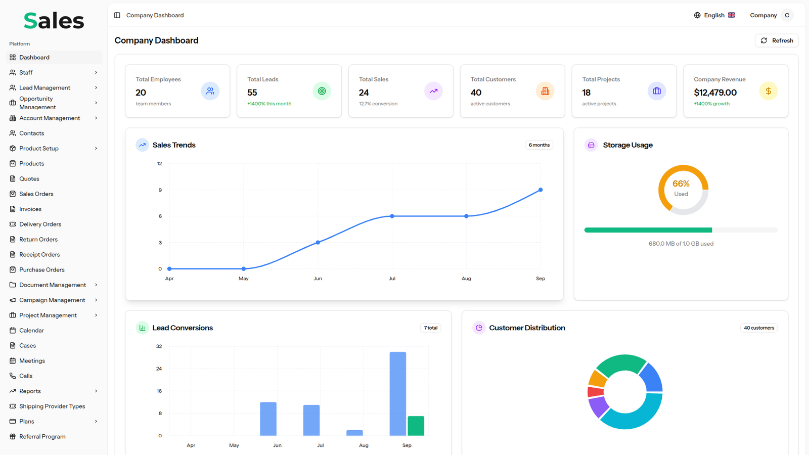
Task: Click the Total Customers building icon
Action: (x=545, y=91)
